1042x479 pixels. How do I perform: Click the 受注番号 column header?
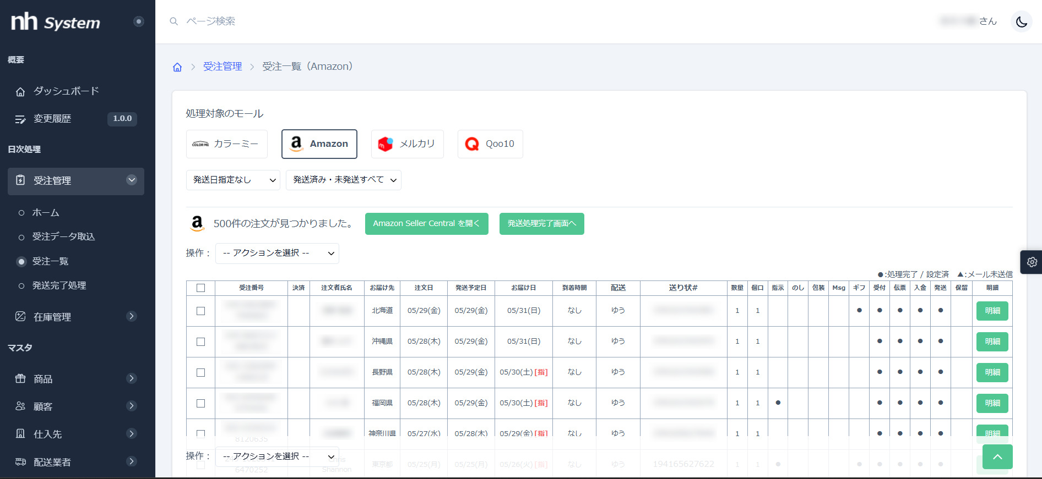252,288
